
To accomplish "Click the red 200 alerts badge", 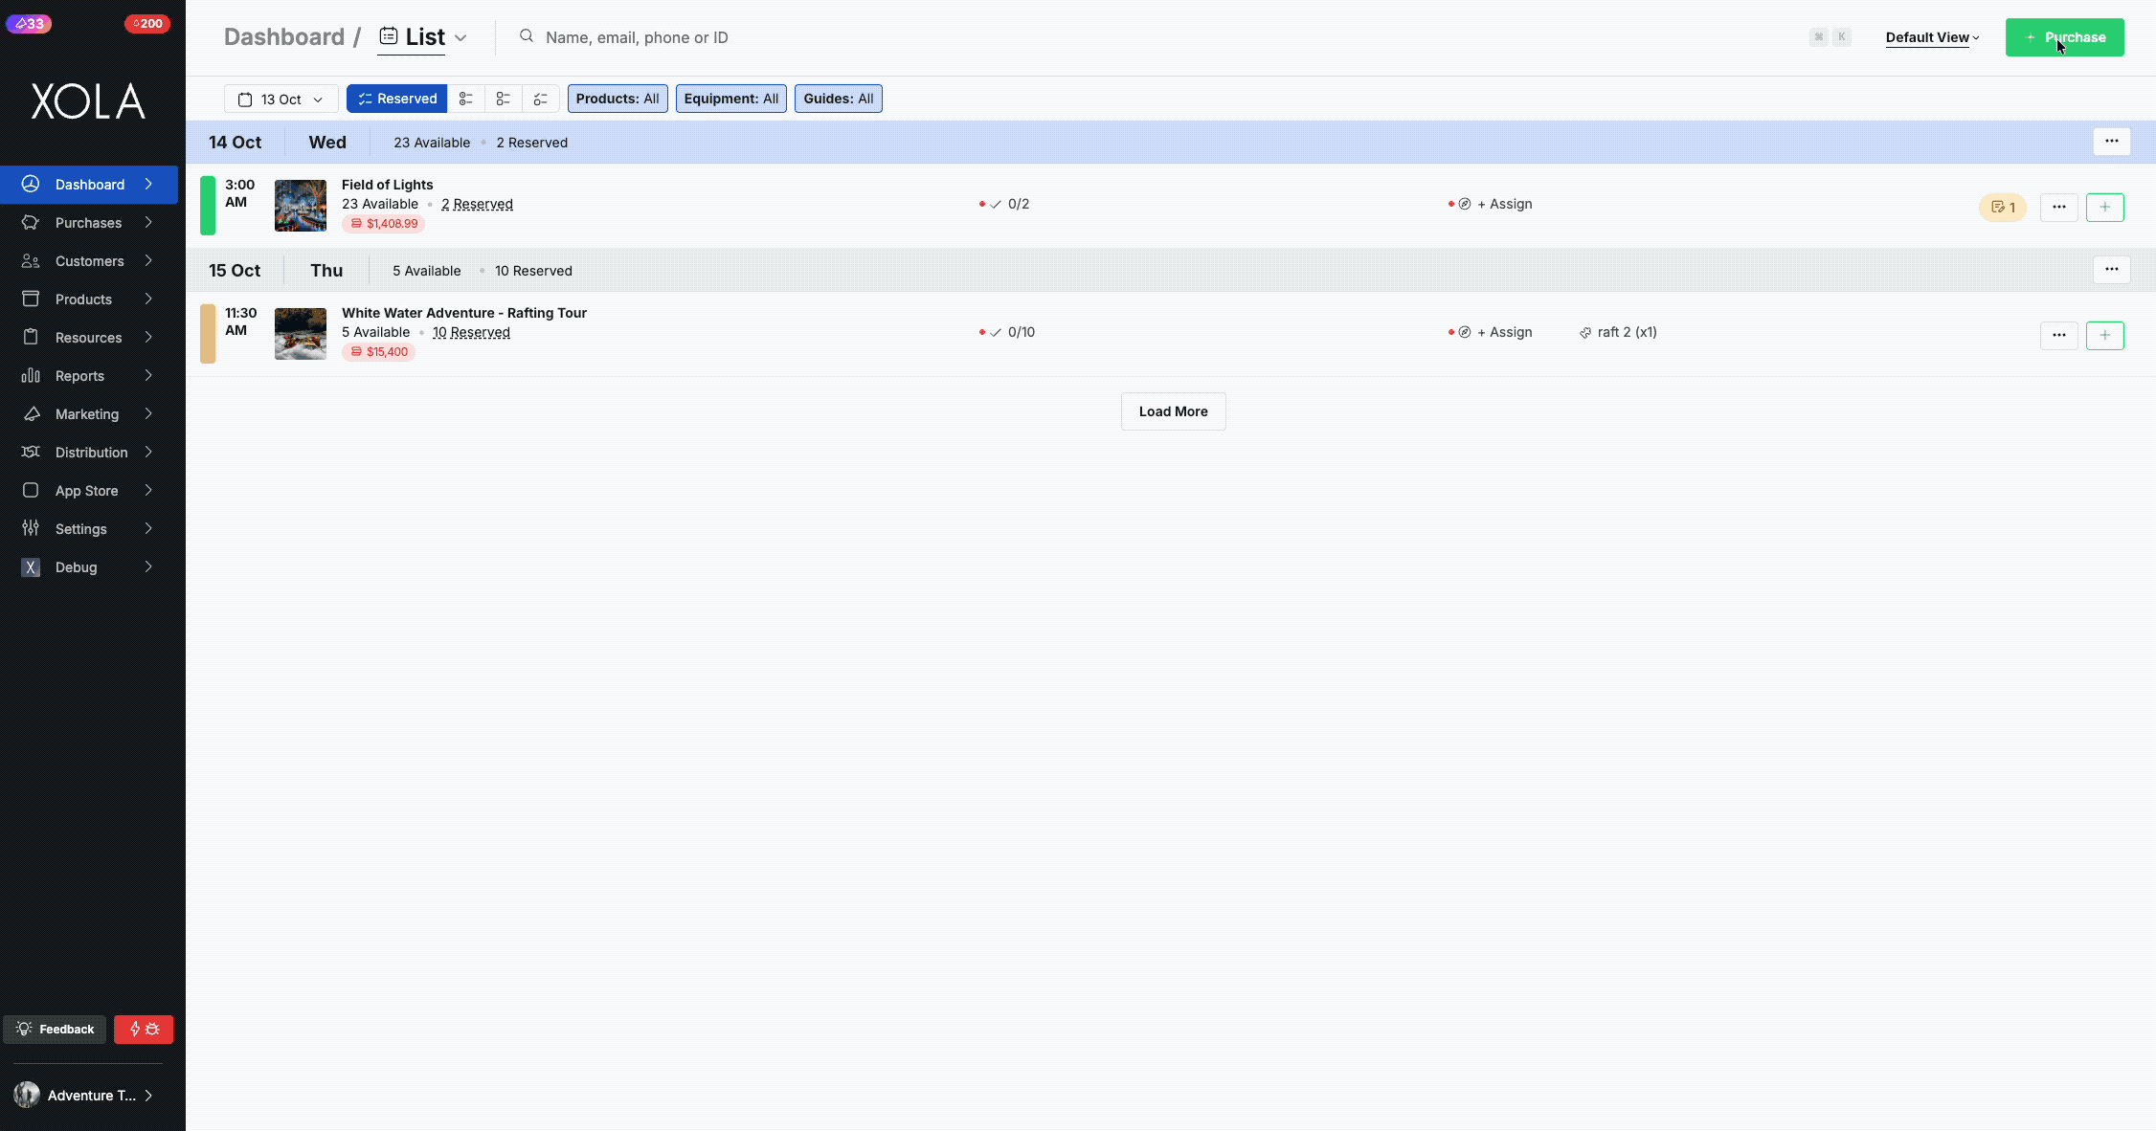I will click(x=147, y=23).
